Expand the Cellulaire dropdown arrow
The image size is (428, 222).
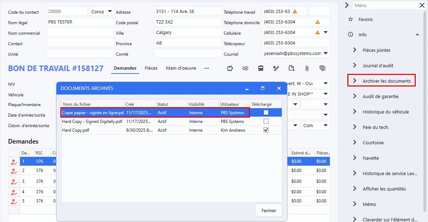(326, 33)
